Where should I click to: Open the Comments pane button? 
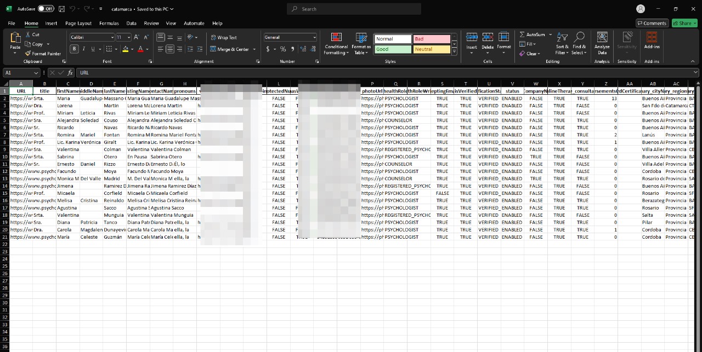652,23
